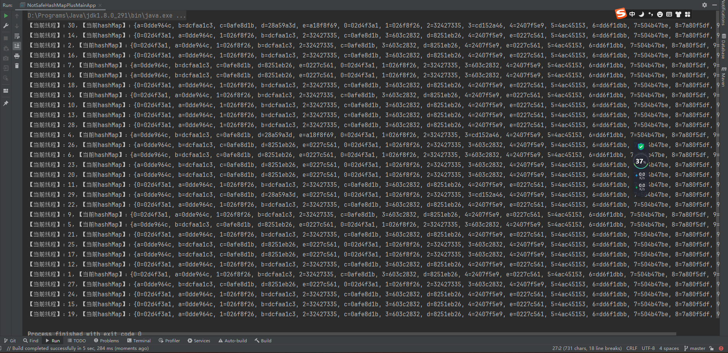Viewport: 728px width, 353px height.
Task: Click console line for thread 14
Action: point(373,36)
